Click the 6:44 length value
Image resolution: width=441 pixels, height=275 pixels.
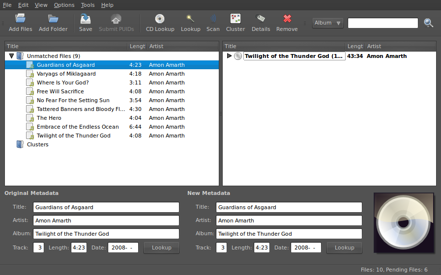click(135, 127)
